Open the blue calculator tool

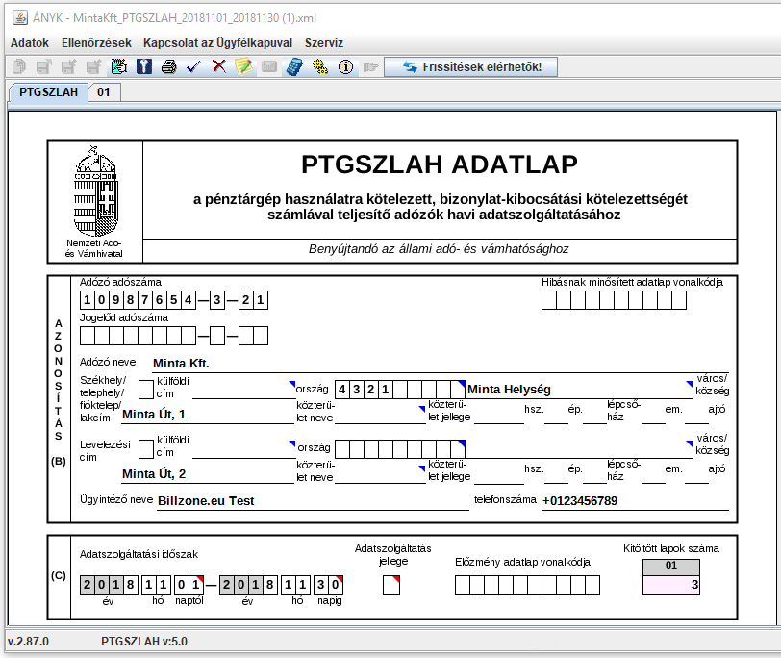click(x=294, y=66)
